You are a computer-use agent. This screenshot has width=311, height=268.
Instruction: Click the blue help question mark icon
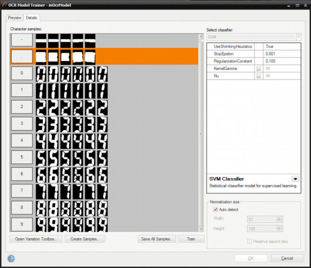tap(11, 258)
